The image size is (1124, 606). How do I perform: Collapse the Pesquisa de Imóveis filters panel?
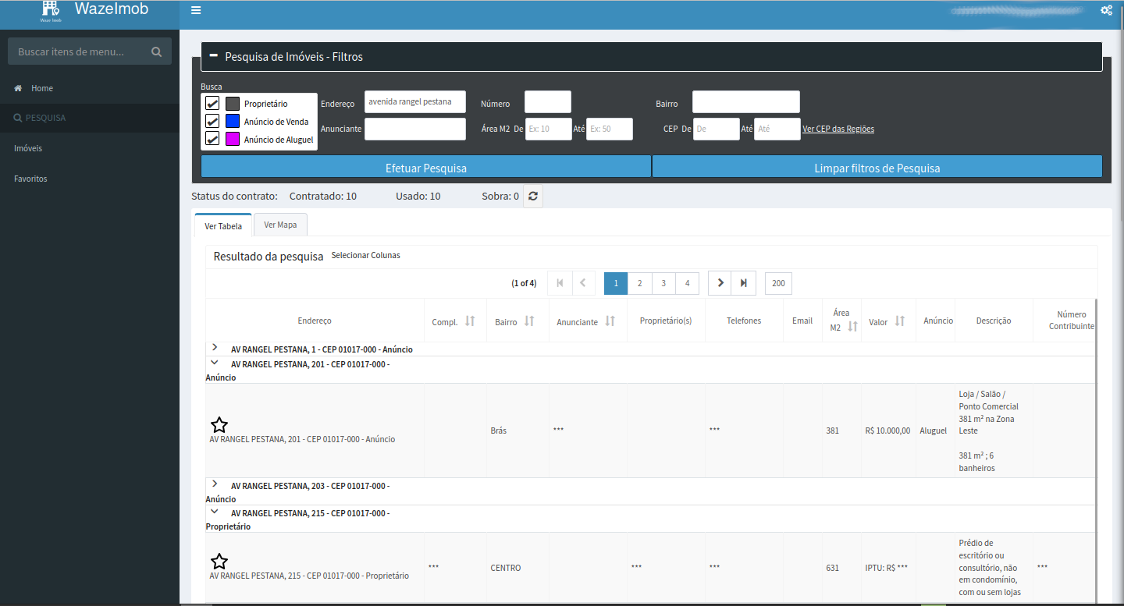(x=213, y=56)
